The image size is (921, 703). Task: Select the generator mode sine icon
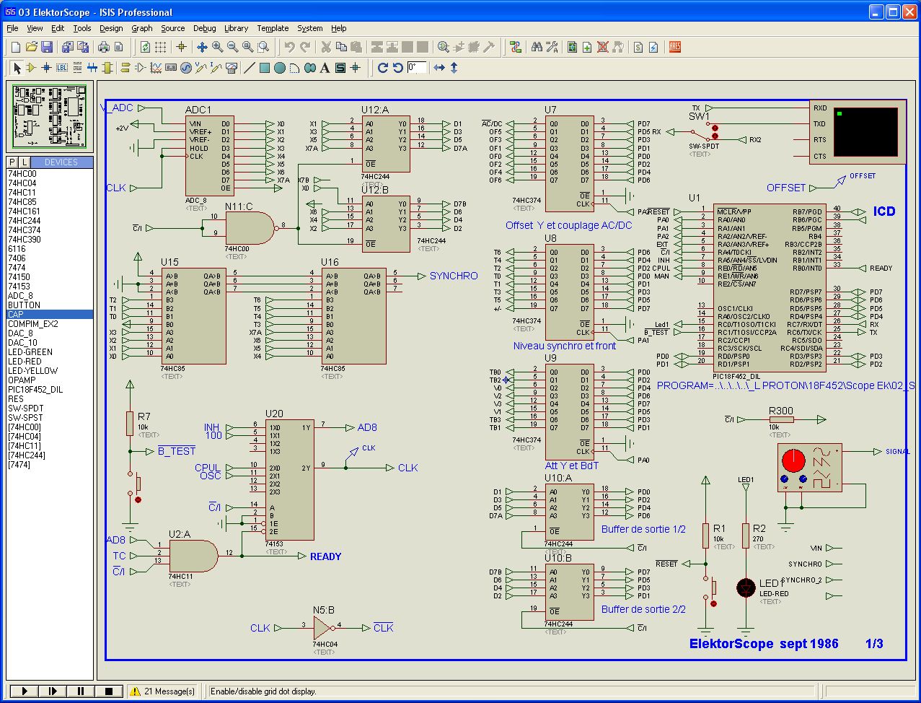pyautogui.click(x=186, y=68)
